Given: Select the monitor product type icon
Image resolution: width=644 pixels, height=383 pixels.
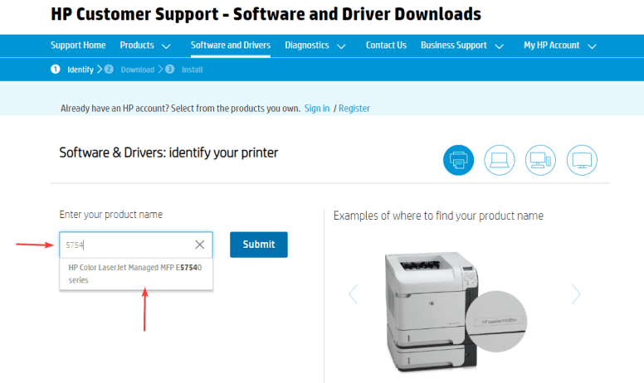Looking at the screenshot, I should 582,159.
